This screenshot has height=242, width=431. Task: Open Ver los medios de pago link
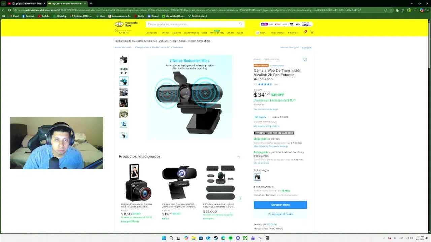coord(266,109)
